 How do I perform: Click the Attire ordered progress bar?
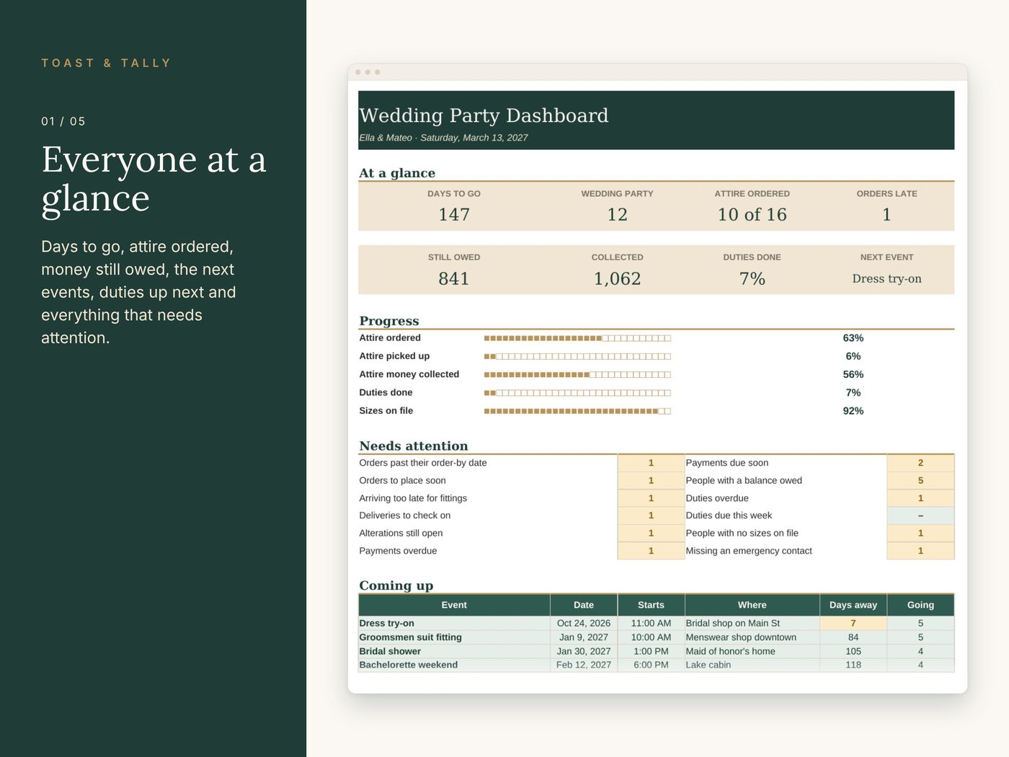[x=577, y=338]
